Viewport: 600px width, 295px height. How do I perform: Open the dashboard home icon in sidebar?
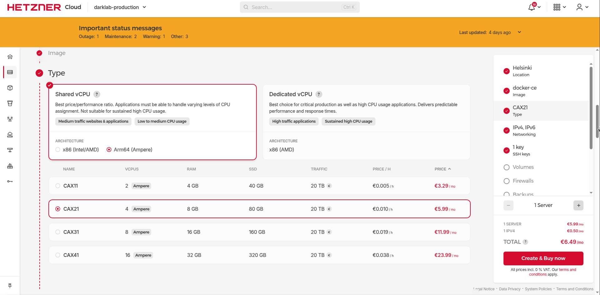[10, 57]
